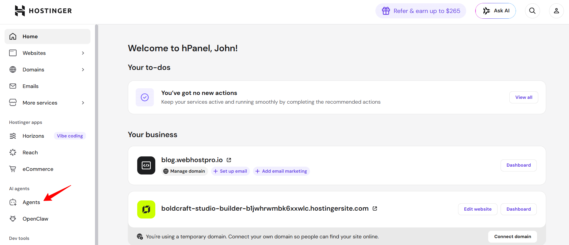
Task: Click the sidebar vertical scrollbar
Action: tap(96, 135)
